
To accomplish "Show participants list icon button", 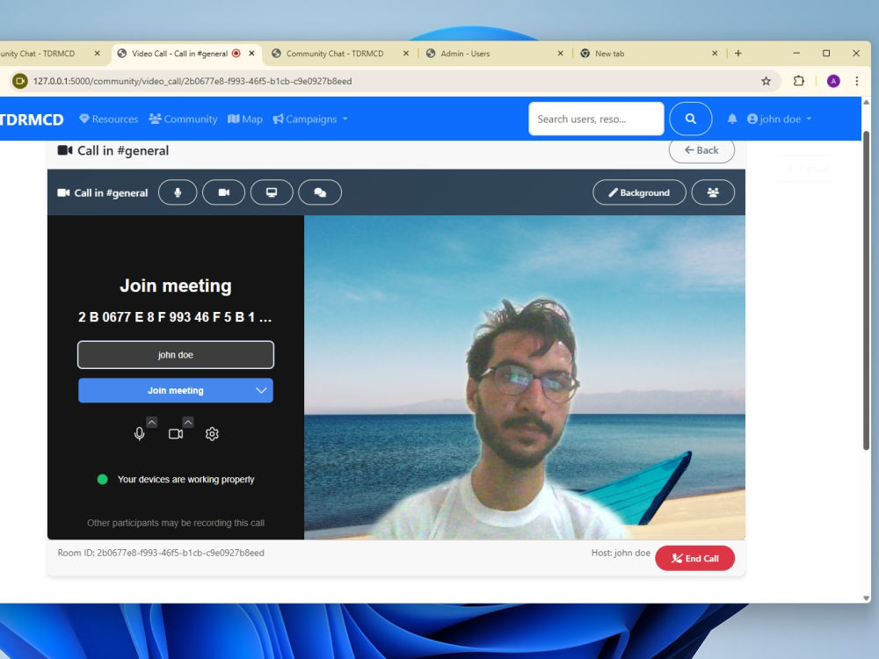I will point(713,192).
